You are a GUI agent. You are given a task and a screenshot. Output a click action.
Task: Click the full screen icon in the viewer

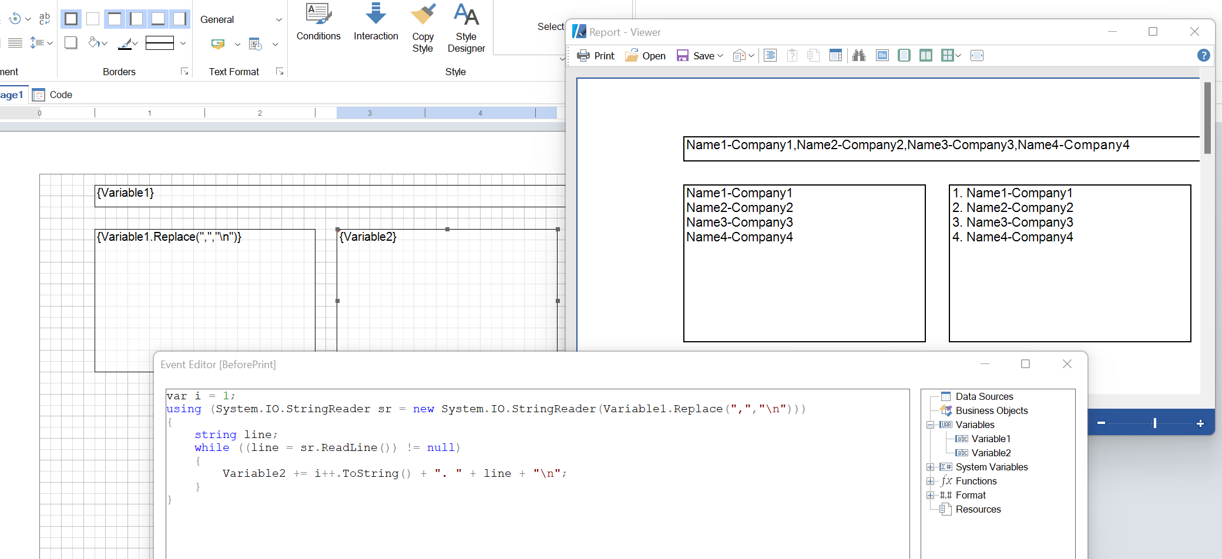click(x=882, y=56)
